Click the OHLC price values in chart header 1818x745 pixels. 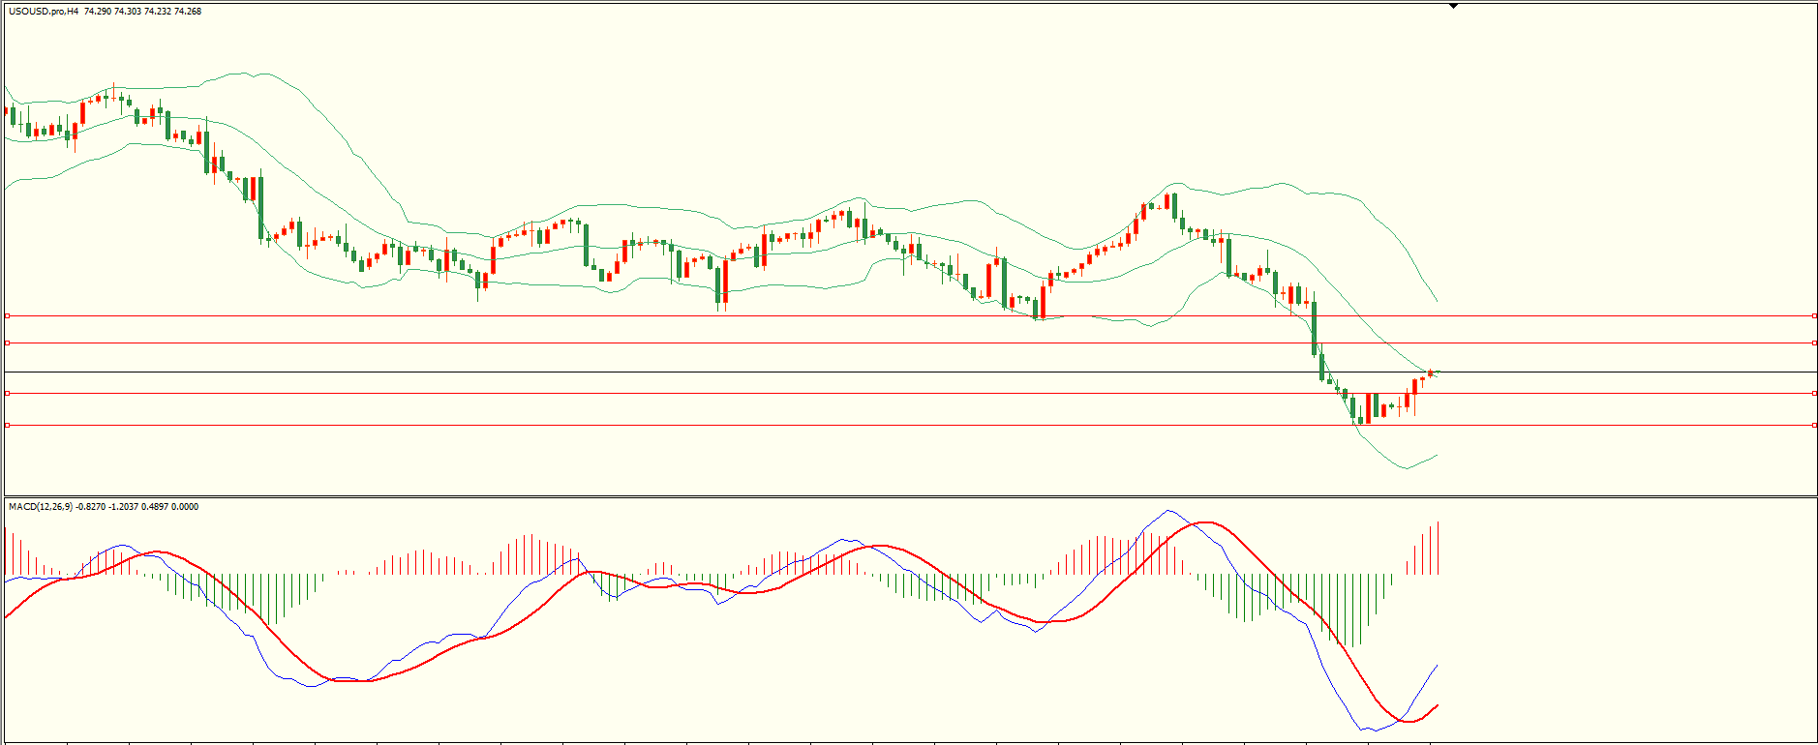pyautogui.click(x=143, y=12)
